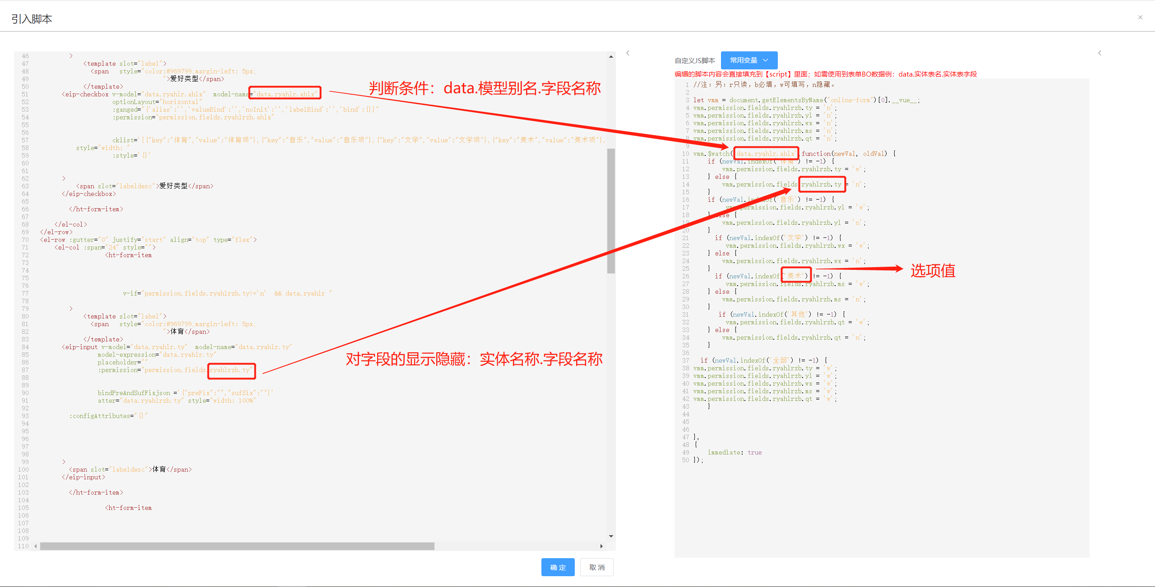Screen dimensions: 1155x587
Task: Place cursor on the vmm.$watch line in the JS editor
Action: click(x=713, y=154)
